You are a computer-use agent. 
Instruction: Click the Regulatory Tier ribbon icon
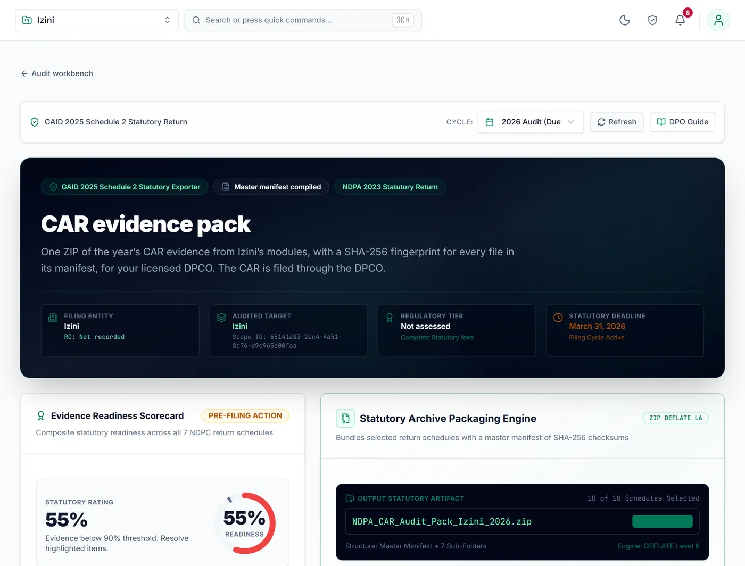coord(390,318)
